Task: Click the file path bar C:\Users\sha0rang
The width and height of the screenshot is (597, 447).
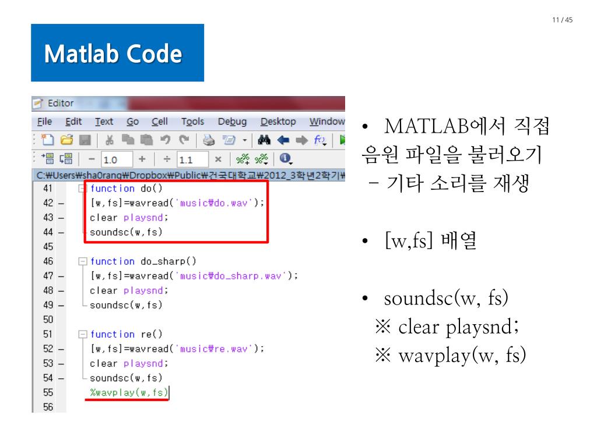Action: tap(189, 175)
